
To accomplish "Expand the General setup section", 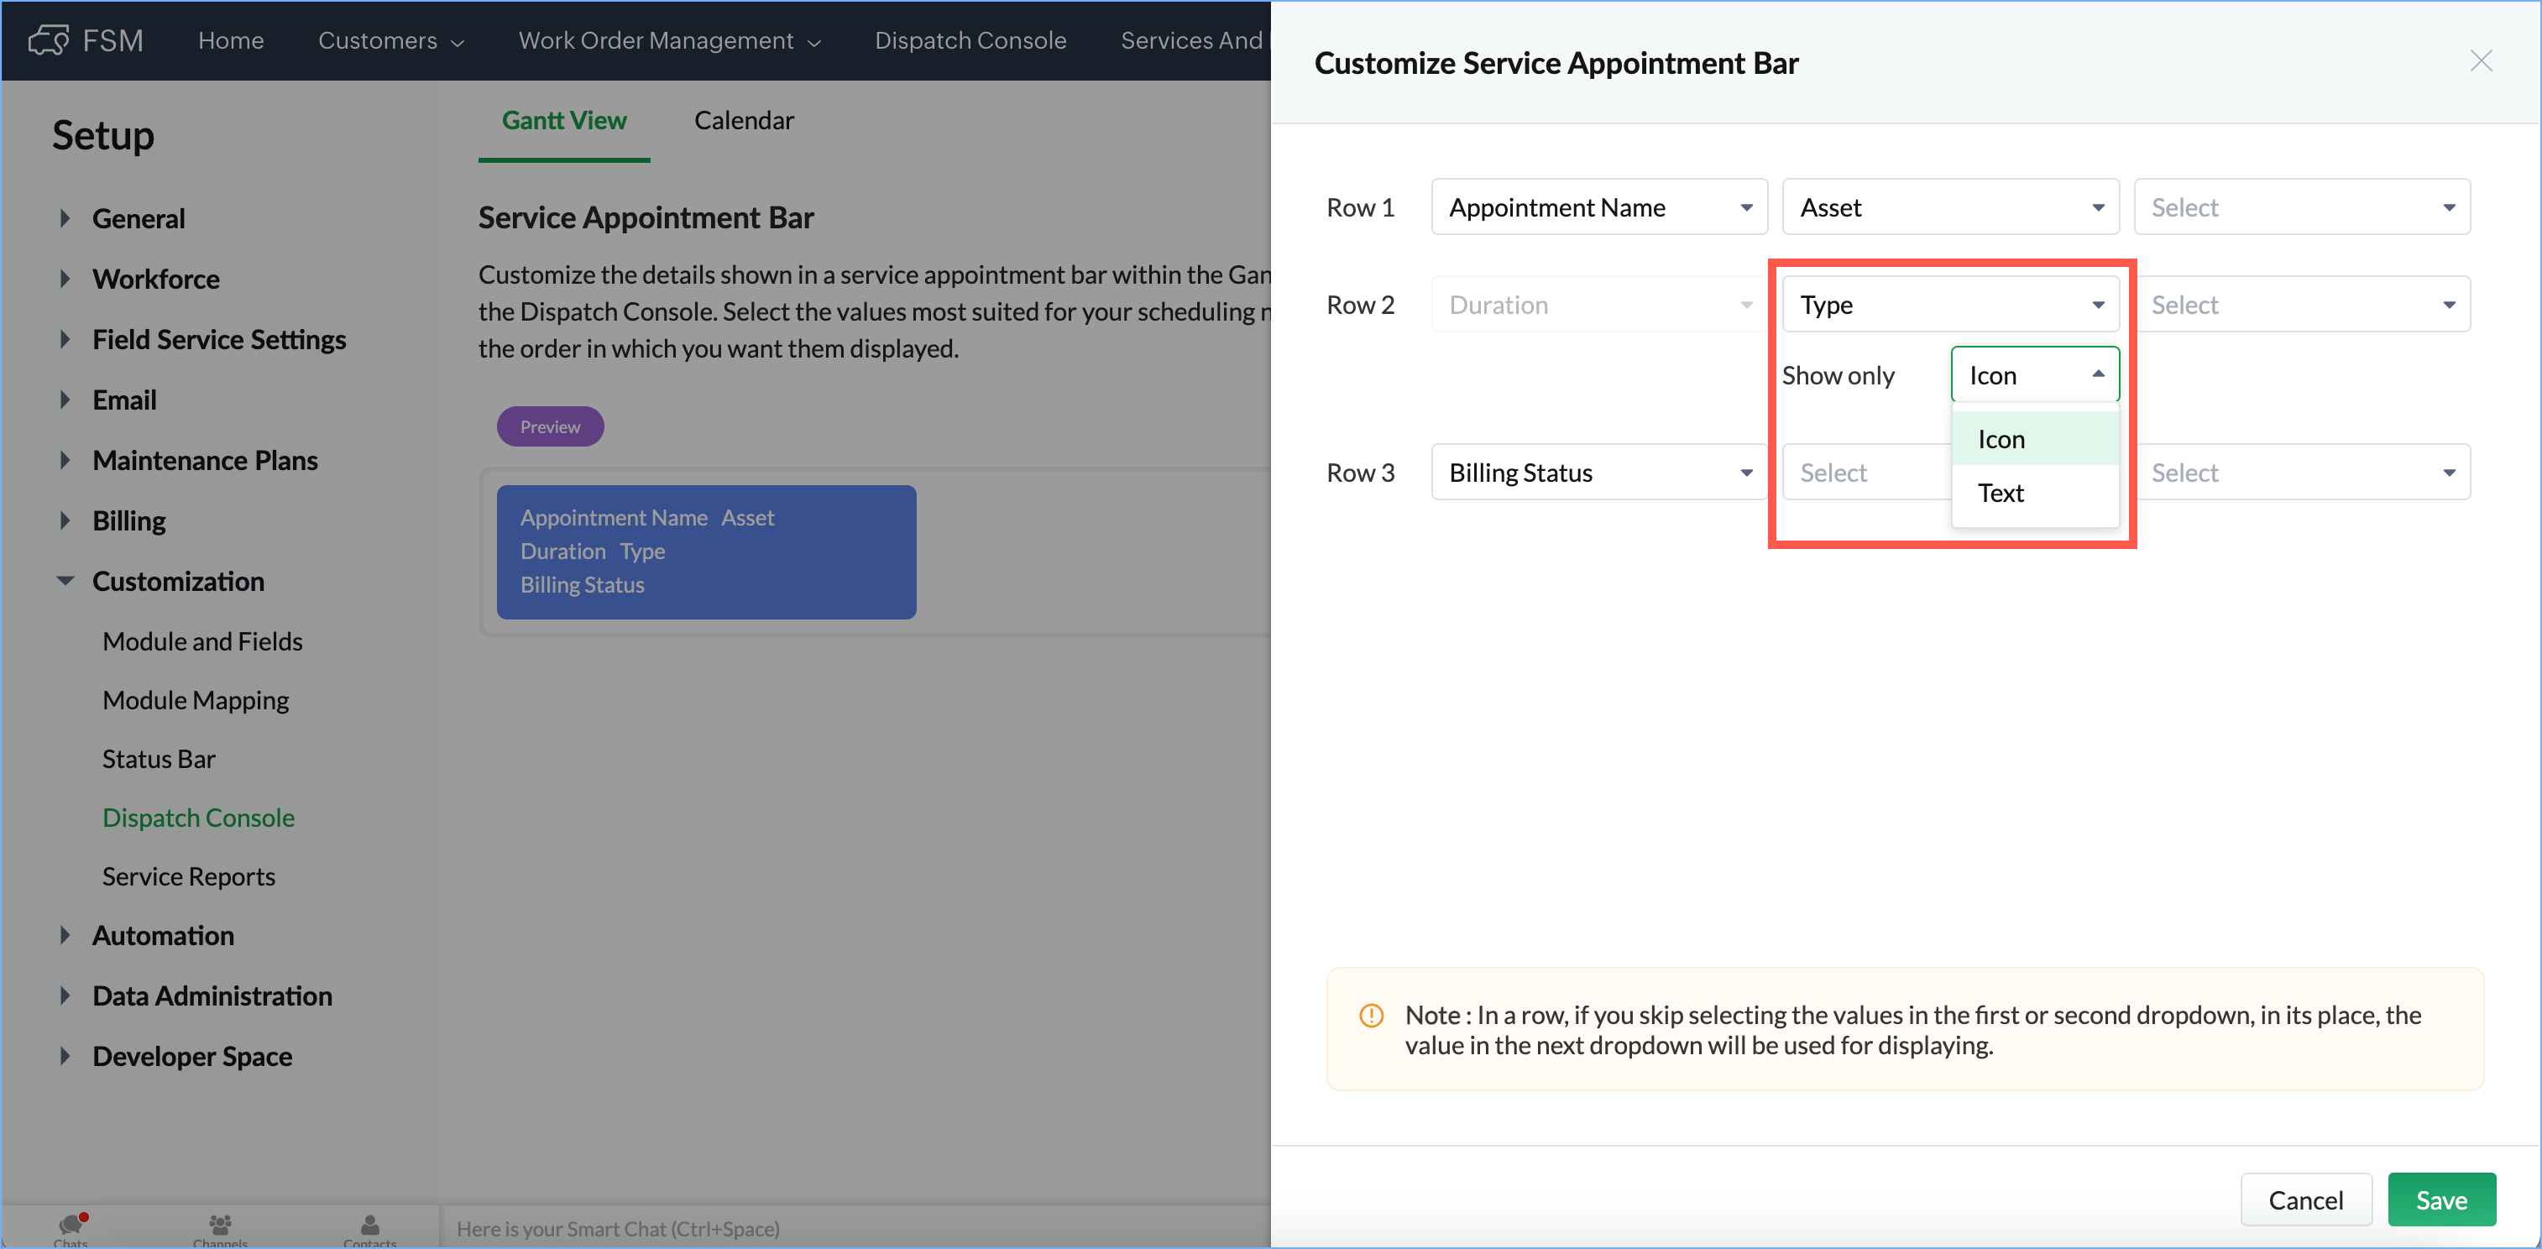I will click(x=65, y=218).
